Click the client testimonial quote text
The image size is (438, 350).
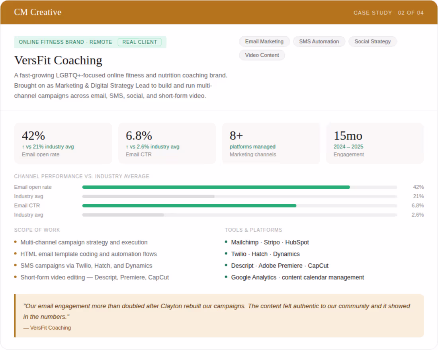(x=217, y=311)
